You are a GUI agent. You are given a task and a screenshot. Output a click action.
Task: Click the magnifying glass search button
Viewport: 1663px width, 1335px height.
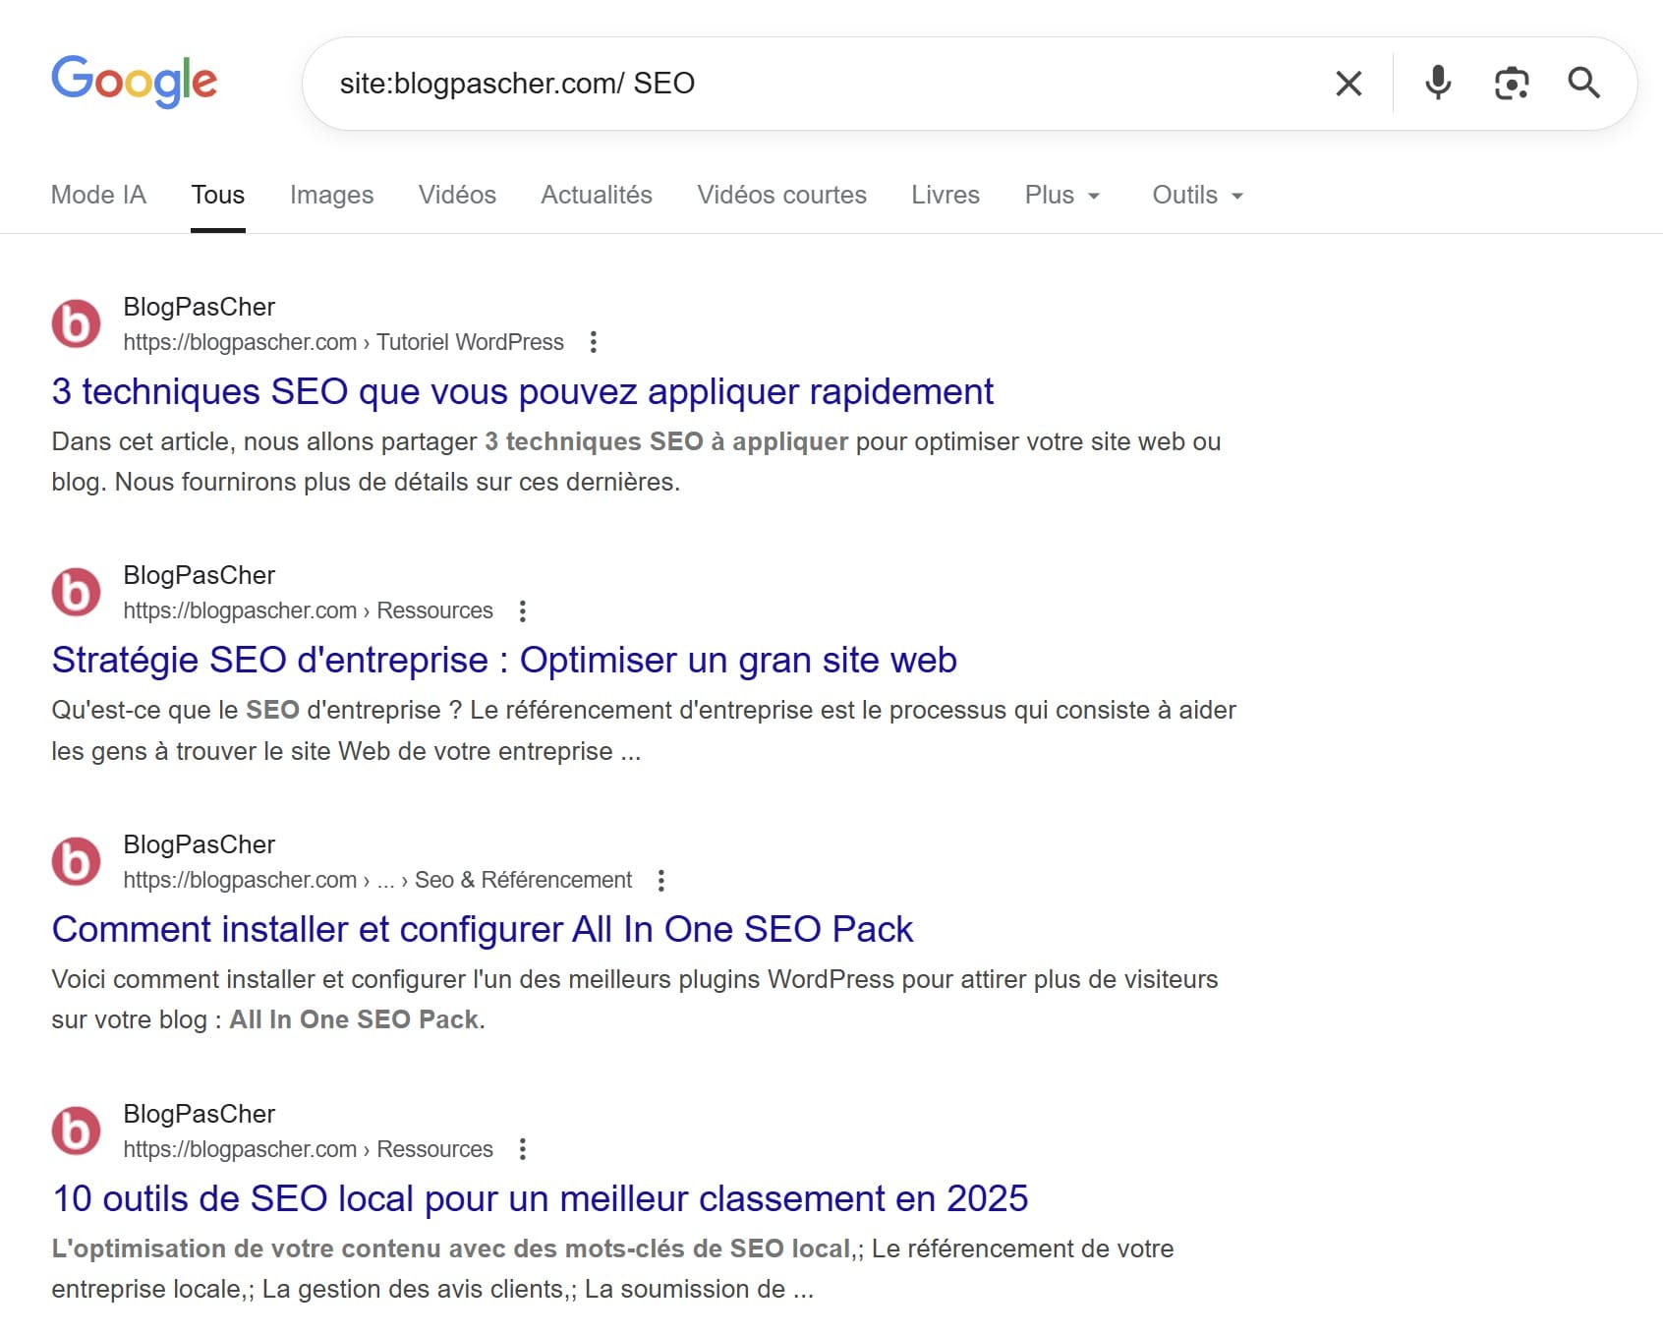pyautogui.click(x=1583, y=84)
